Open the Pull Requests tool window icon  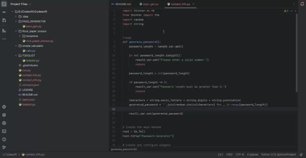[x=4, y=20]
